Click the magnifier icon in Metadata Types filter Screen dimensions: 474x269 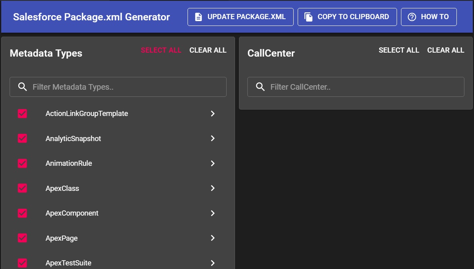tap(22, 86)
